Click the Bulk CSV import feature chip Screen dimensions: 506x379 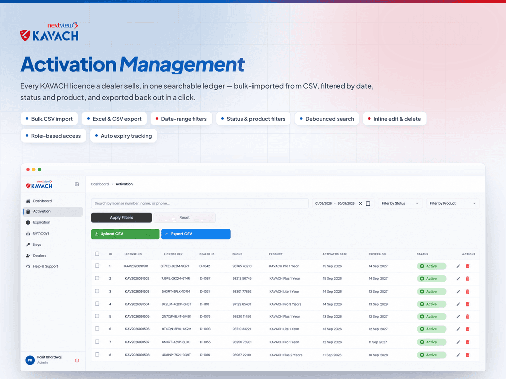[50, 119]
